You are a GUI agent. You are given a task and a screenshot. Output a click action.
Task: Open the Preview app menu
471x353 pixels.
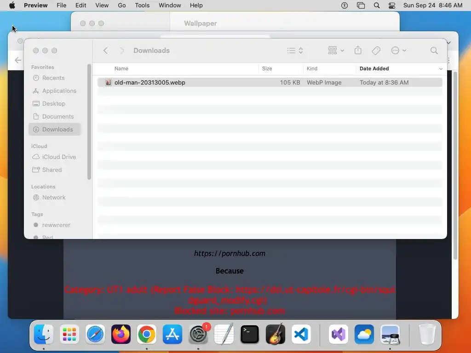coord(36,6)
